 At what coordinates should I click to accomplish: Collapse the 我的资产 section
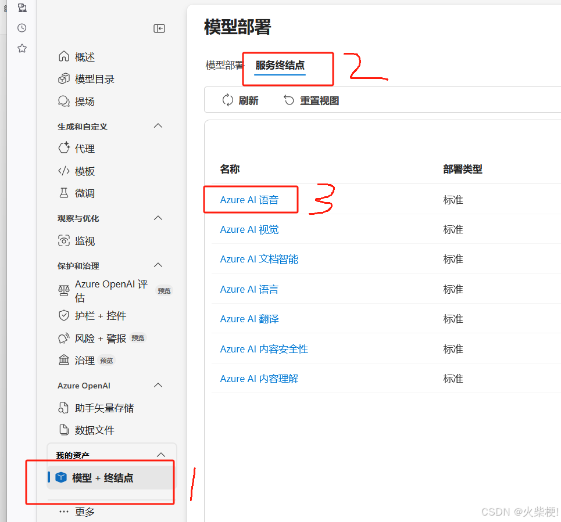pos(161,455)
